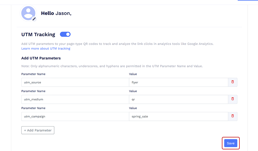Disable the UTM Tracking toggle
This screenshot has width=258, height=151.
click(x=65, y=34)
